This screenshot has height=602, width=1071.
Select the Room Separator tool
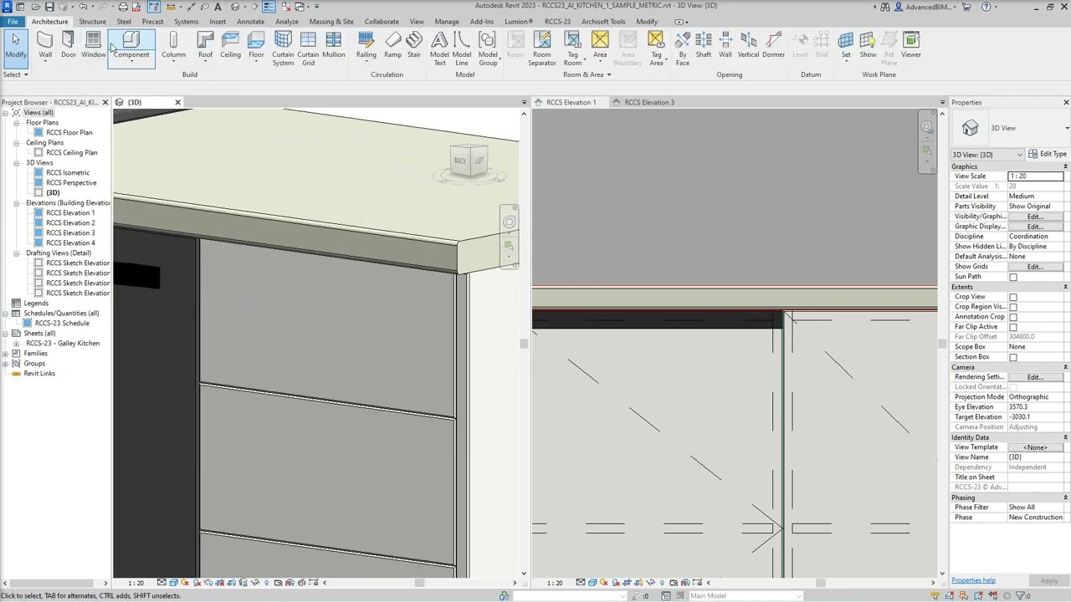[x=542, y=49]
